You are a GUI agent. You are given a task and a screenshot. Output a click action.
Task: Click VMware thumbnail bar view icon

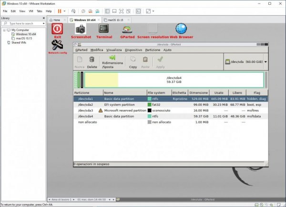(x=114, y=11)
